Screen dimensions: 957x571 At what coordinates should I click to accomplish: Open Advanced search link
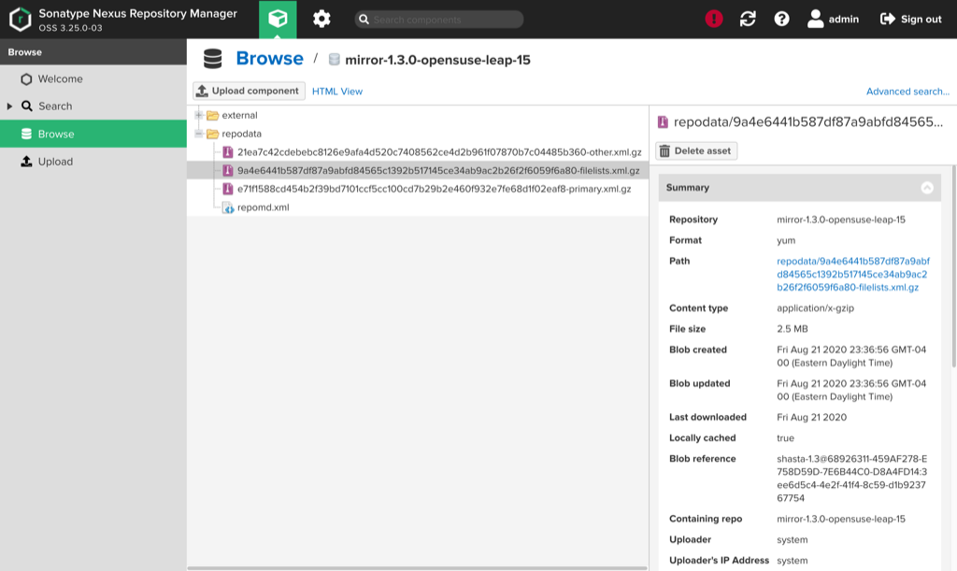pos(907,91)
